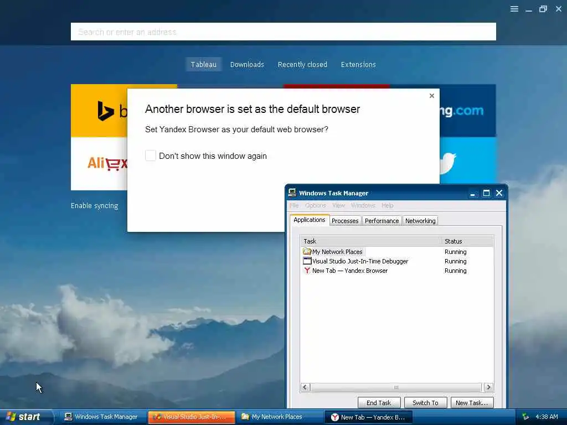Maximize the Windows Task Manager window
567x425 pixels.
[486, 193]
